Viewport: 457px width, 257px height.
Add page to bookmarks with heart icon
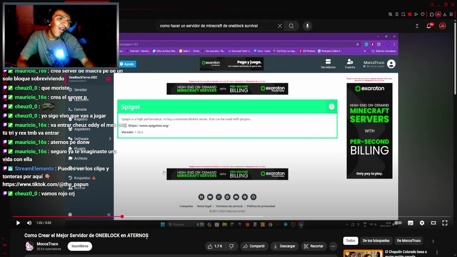pyautogui.click(x=422, y=14)
